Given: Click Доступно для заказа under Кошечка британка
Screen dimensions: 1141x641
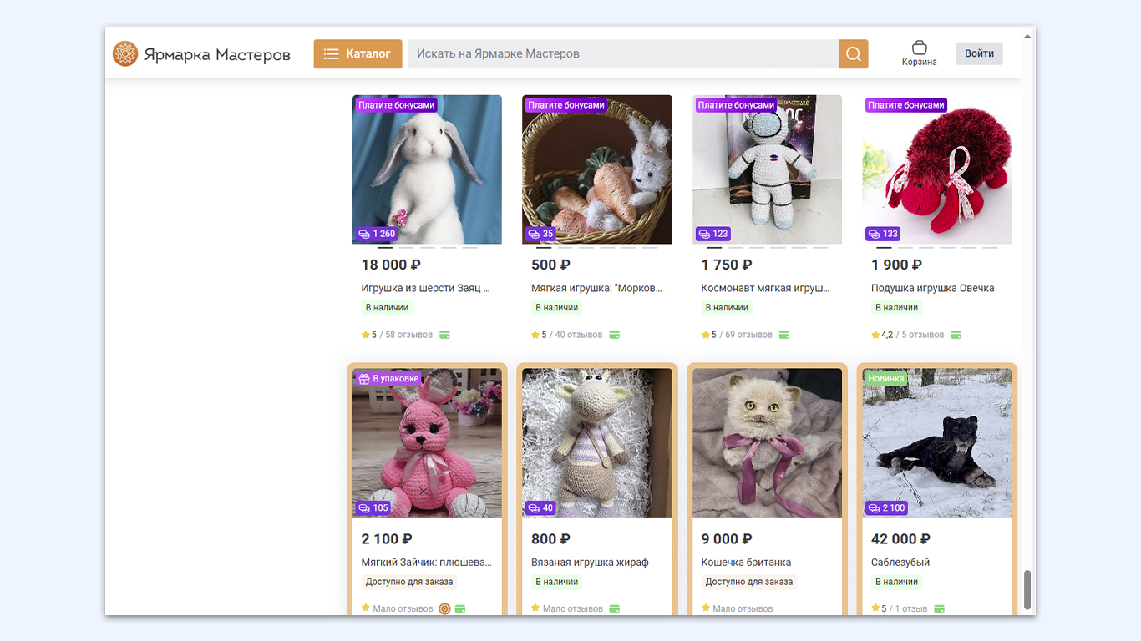Looking at the screenshot, I should (x=749, y=582).
